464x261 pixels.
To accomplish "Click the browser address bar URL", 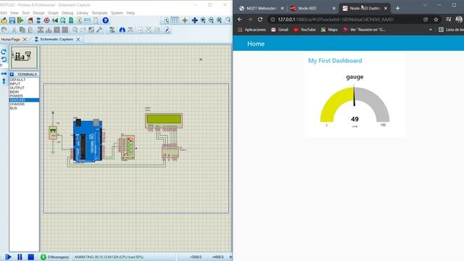I will pos(336,20).
